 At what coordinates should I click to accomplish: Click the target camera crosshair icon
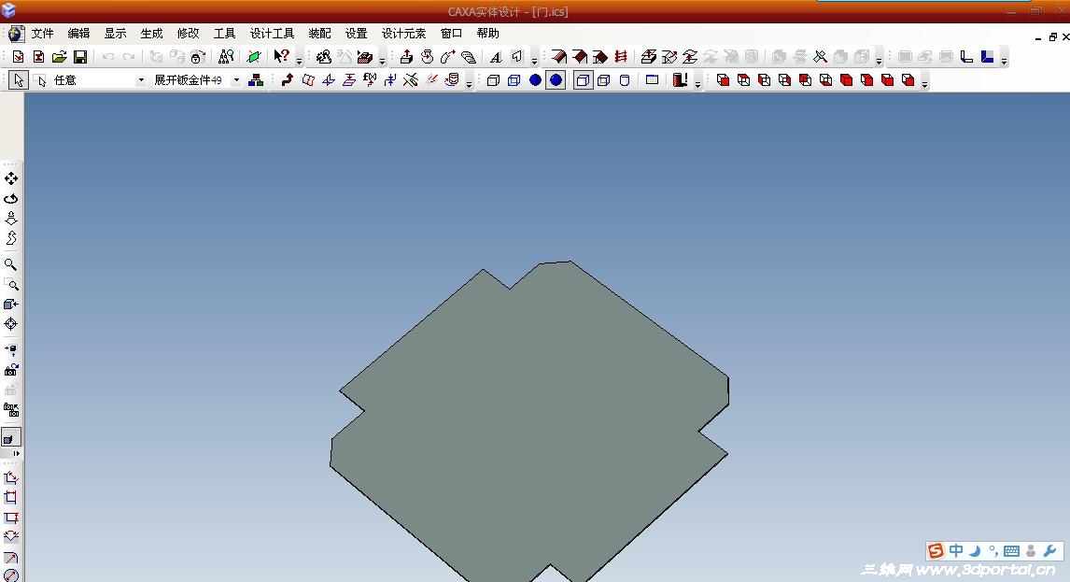coord(11,324)
